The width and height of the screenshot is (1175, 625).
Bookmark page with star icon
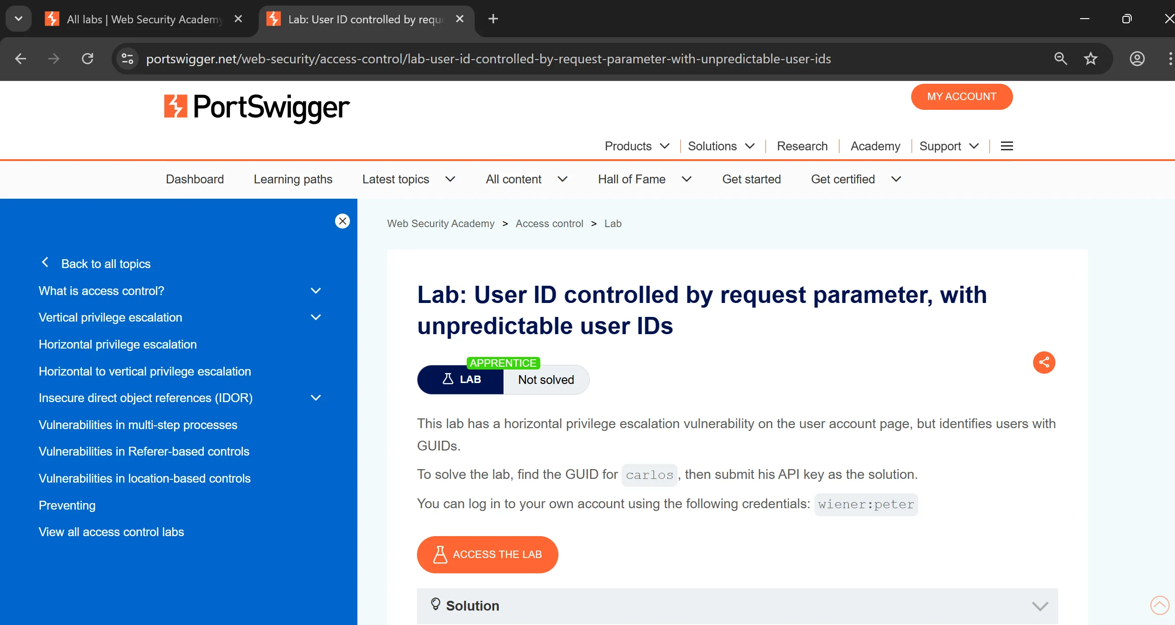[x=1090, y=59]
